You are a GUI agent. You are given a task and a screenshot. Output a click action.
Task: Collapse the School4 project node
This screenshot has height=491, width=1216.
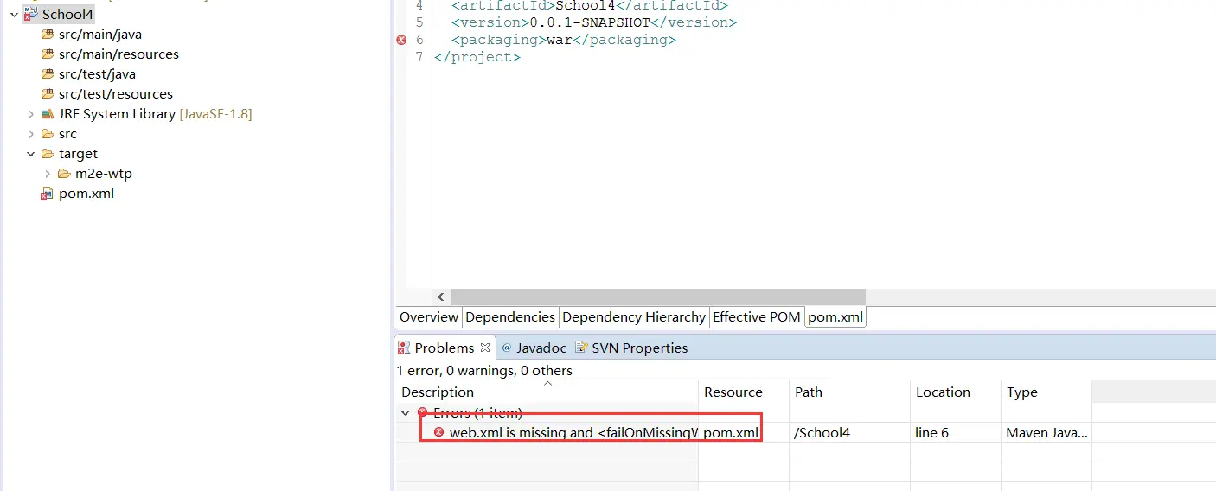point(14,15)
